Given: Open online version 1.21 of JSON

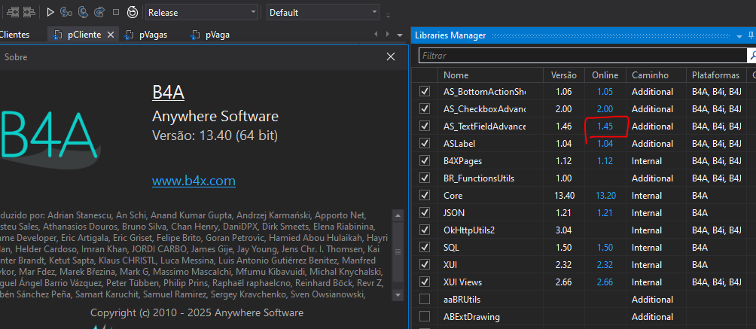Looking at the screenshot, I should 605,213.
